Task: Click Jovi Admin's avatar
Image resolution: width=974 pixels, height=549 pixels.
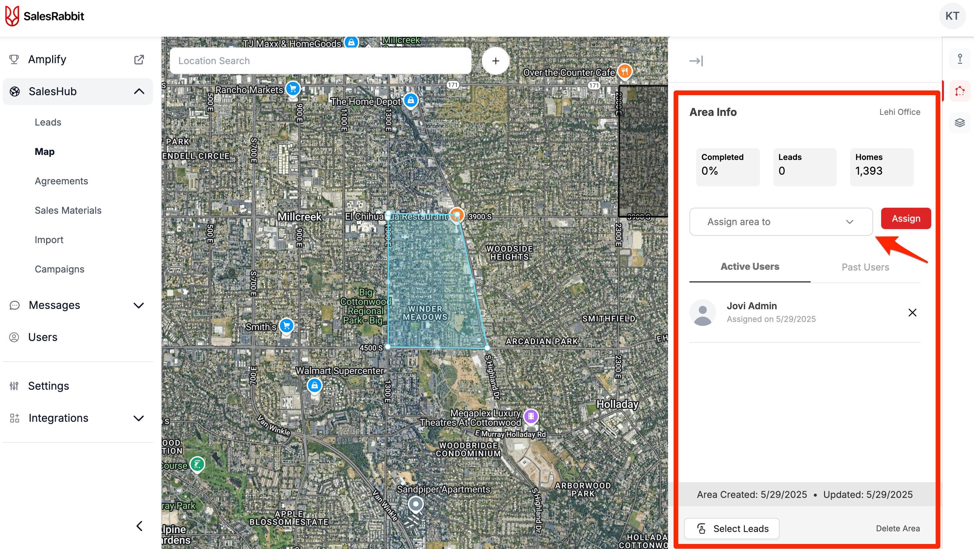Action: coord(702,313)
